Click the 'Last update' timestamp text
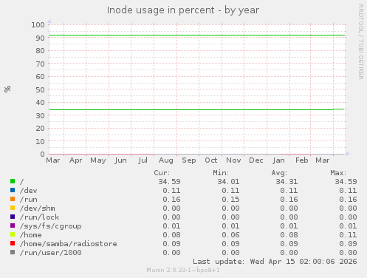Viewport: 367px width, 278px height. [x=275, y=262]
